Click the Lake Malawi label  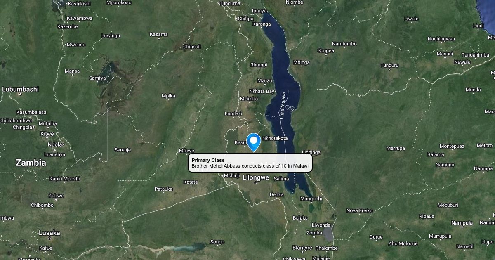(x=283, y=105)
